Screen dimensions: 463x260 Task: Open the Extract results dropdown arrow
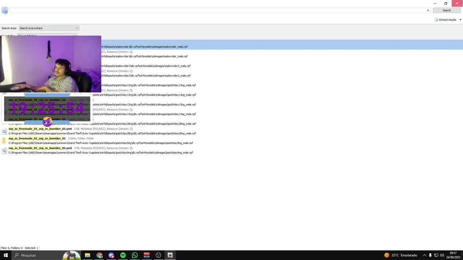pyautogui.click(x=460, y=20)
